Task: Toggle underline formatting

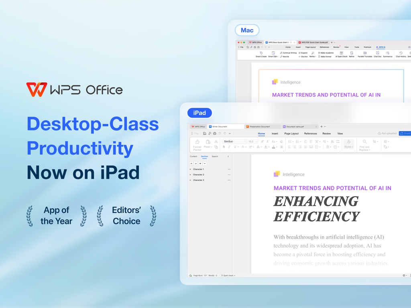Action: 235,147
